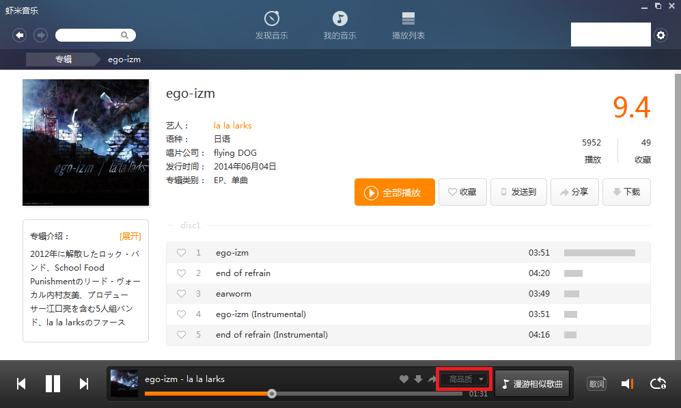The height and width of the screenshot is (408, 681).
Task: Like track 2 end of refrain
Action: tap(182, 273)
